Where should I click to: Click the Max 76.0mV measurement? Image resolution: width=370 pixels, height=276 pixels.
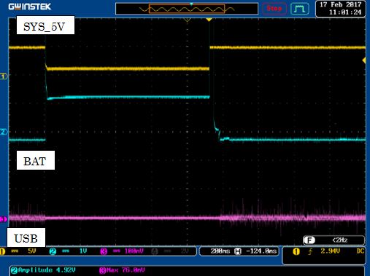pos(122,270)
